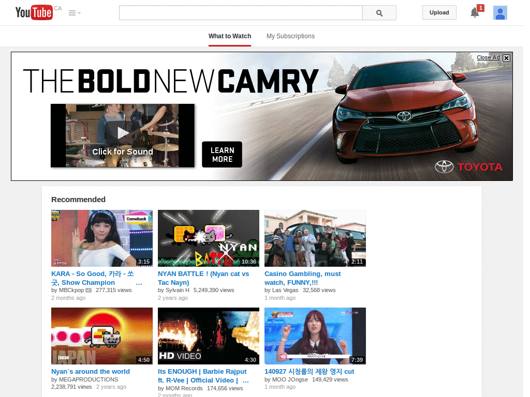Click the 277,315 views text

(x=113, y=291)
